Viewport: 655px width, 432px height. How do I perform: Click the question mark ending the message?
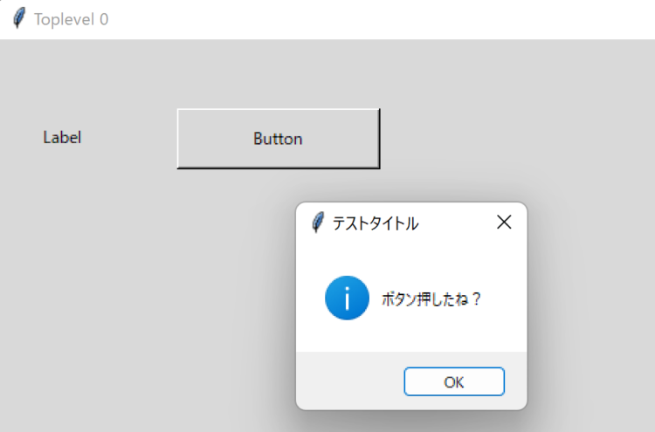tap(477, 298)
